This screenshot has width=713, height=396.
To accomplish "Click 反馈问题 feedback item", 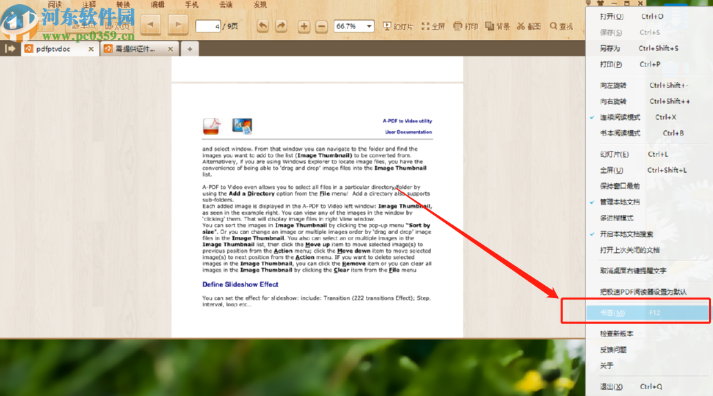I will pyautogui.click(x=648, y=350).
